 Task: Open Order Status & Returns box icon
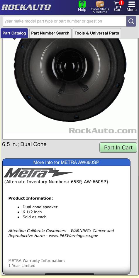coord(100,4)
